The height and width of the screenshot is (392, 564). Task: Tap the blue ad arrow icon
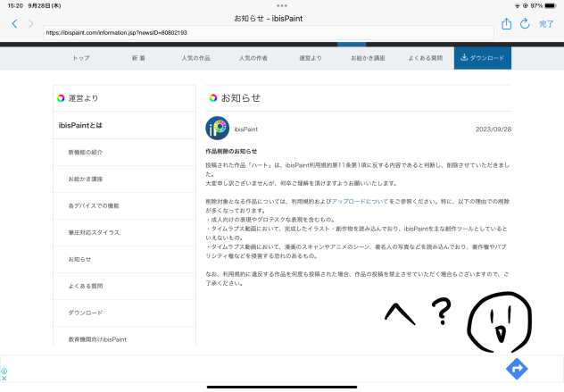(517, 369)
